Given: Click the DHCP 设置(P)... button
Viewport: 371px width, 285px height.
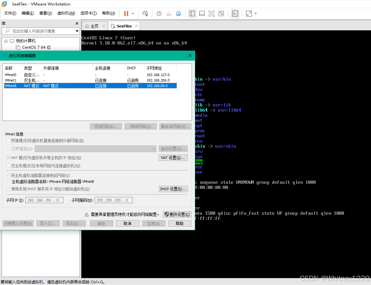Looking at the screenshot, I should pyautogui.click(x=173, y=189).
